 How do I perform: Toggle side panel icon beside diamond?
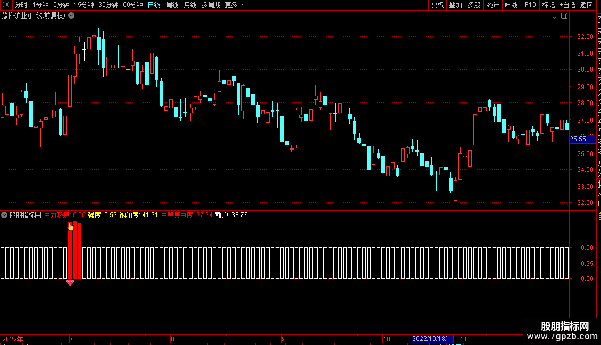click(x=564, y=16)
